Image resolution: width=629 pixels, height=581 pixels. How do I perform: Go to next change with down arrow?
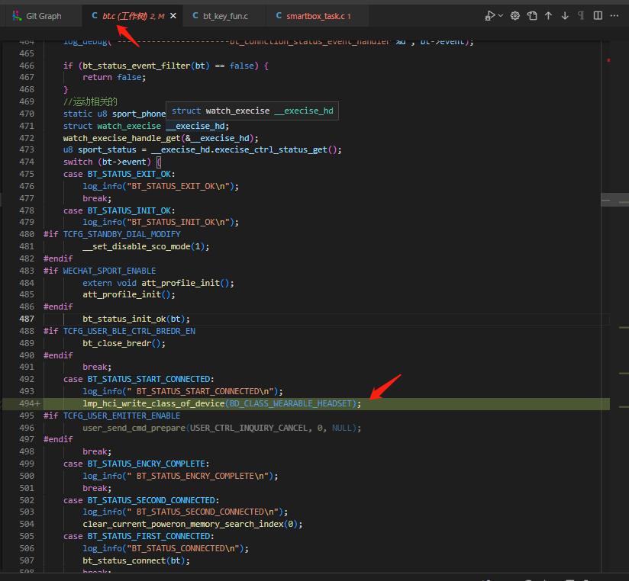(565, 15)
